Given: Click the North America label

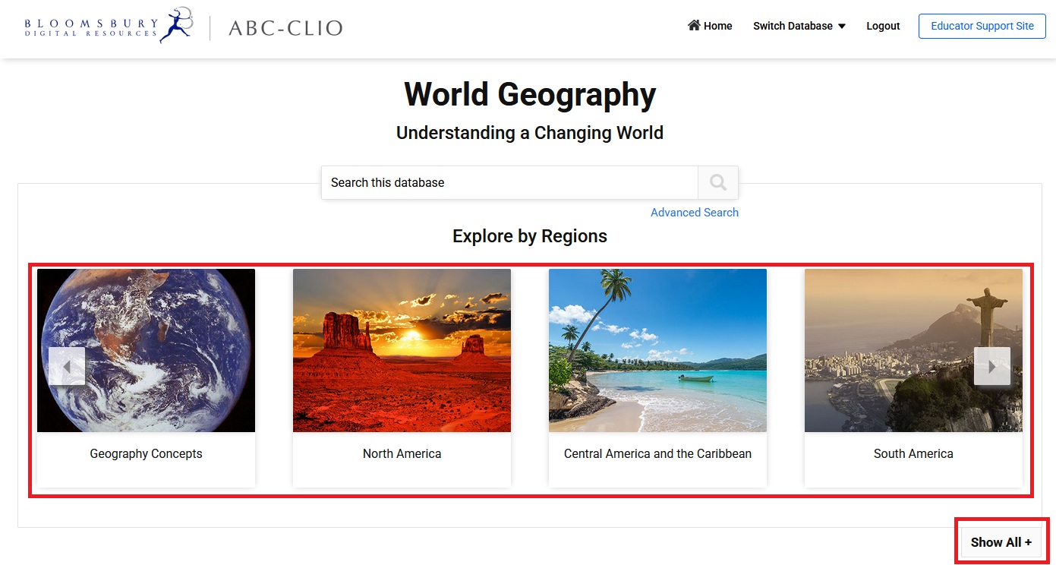Looking at the screenshot, I should tap(402, 453).
